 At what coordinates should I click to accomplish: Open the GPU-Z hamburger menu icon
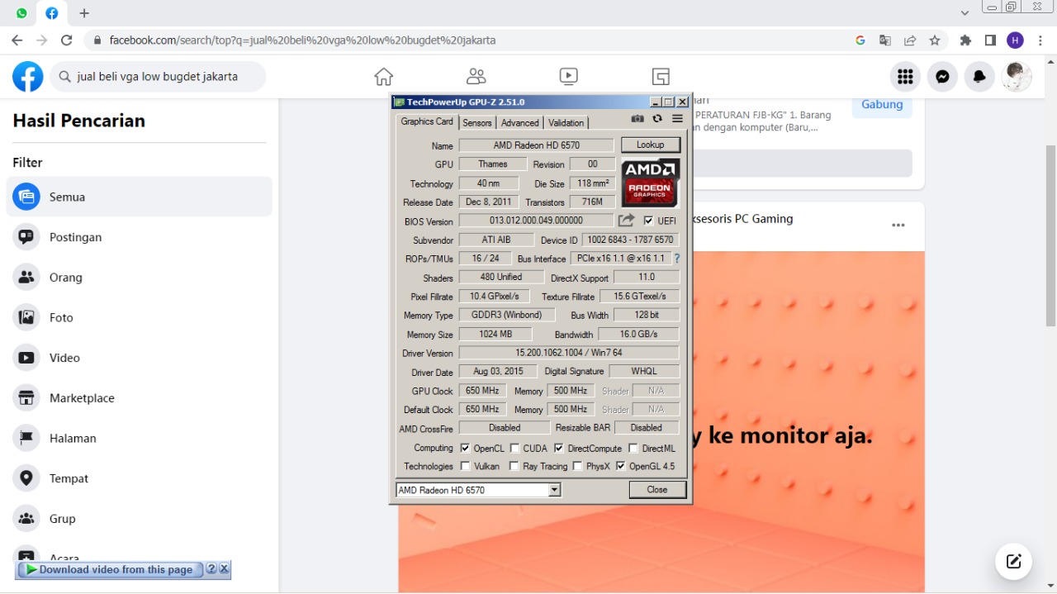click(x=677, y=119)
